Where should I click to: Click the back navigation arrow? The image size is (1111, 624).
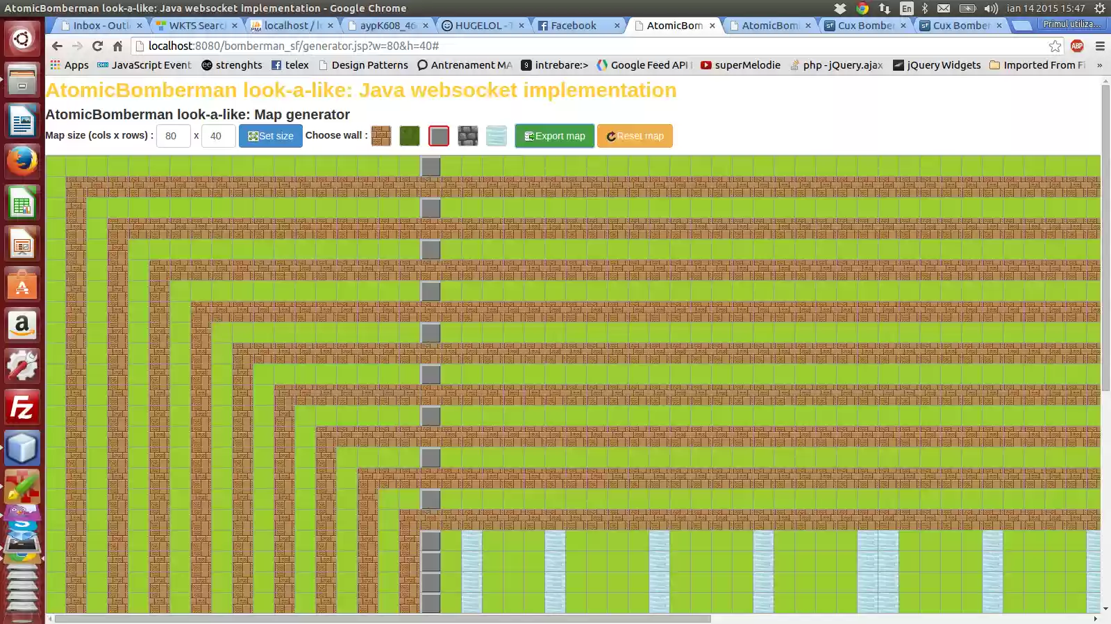pos(56,46)
